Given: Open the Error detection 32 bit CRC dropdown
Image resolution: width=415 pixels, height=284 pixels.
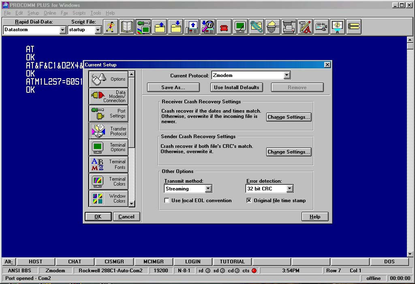Looking at the screenshot, I should click(x=290, y=188).
